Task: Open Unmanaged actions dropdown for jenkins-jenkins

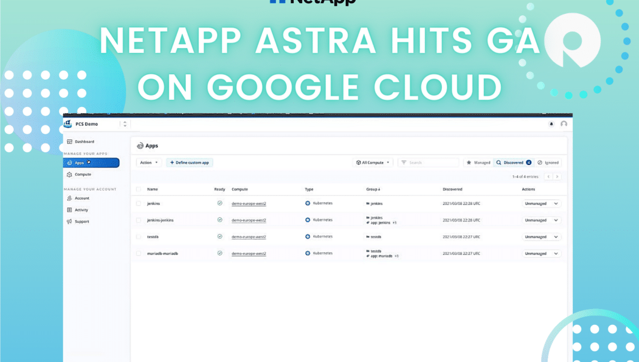Action: click(x=541, y=220)
